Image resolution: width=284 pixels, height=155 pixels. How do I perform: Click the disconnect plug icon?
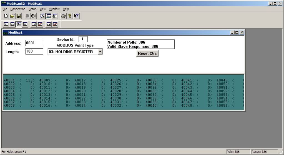(34, 16)
